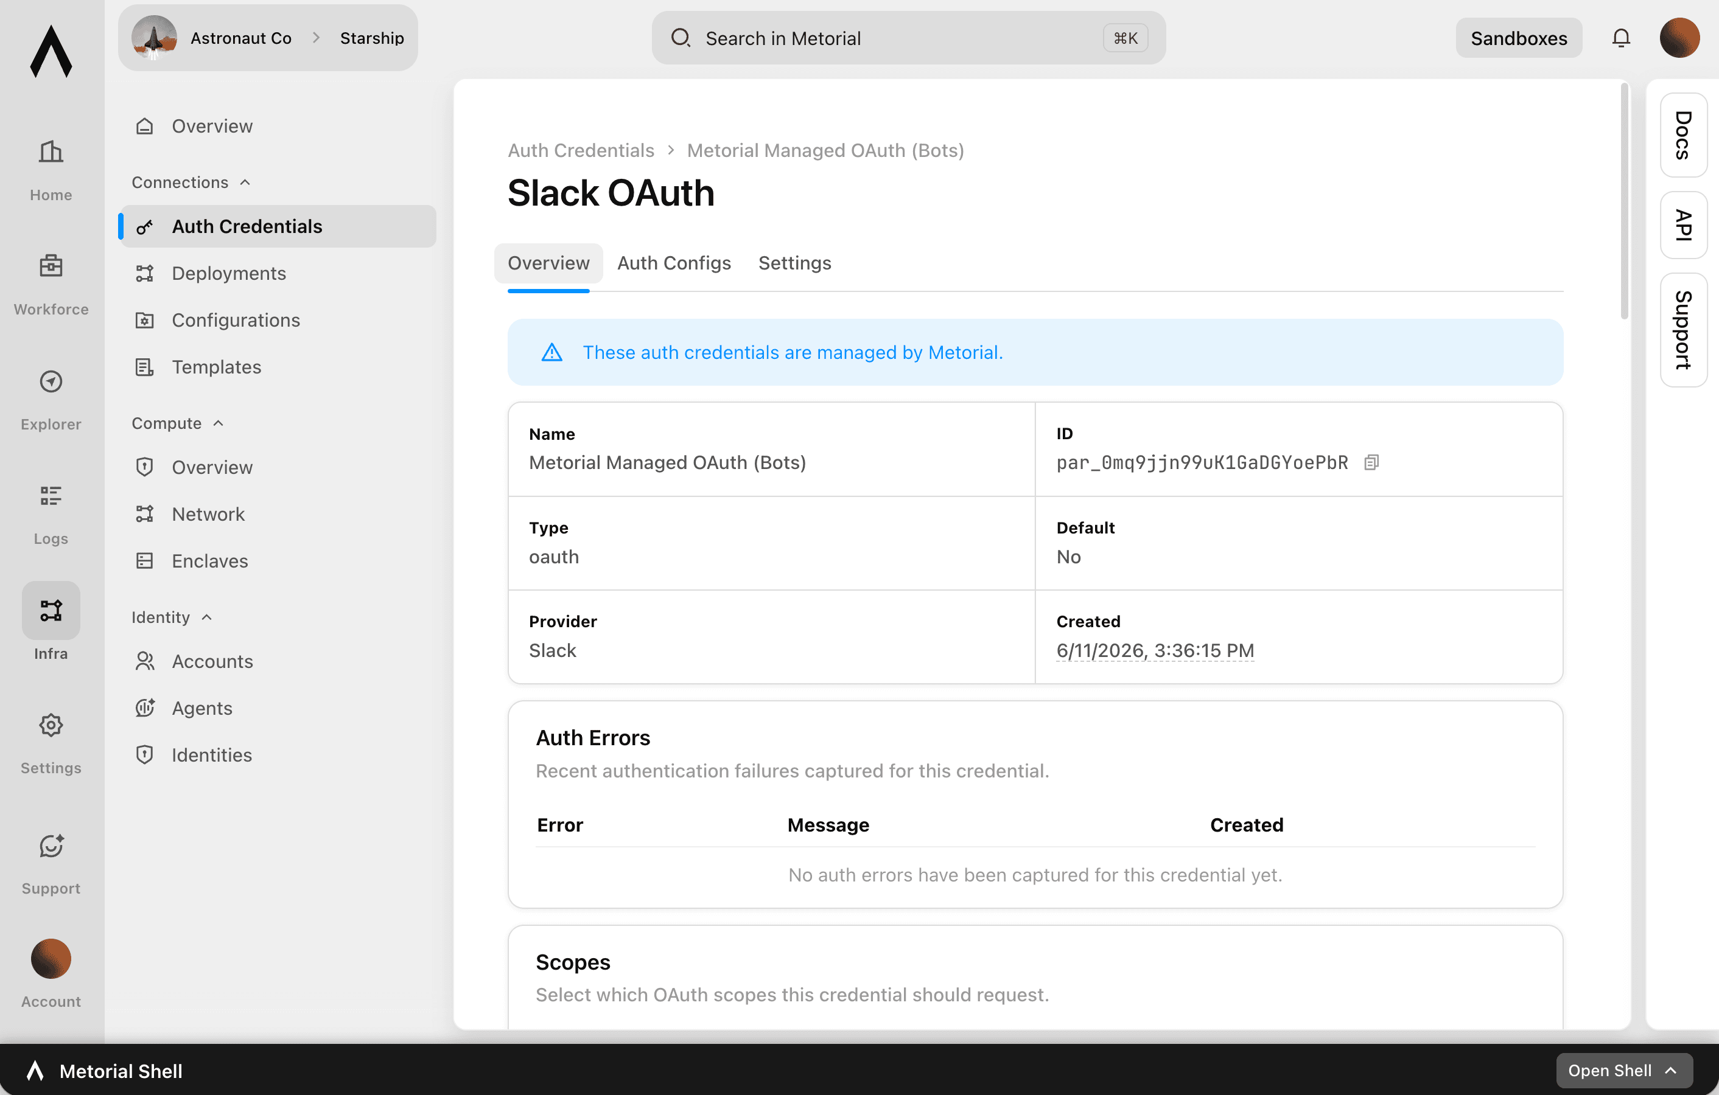This screenshot has height=1095, width=1719.
Task: Collapse the Compute section
Action: [x=178, y=423]
